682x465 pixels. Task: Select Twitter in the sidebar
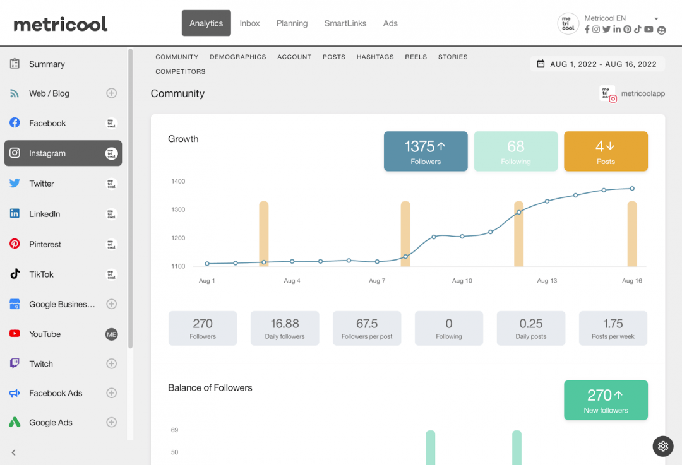point(42,184)
